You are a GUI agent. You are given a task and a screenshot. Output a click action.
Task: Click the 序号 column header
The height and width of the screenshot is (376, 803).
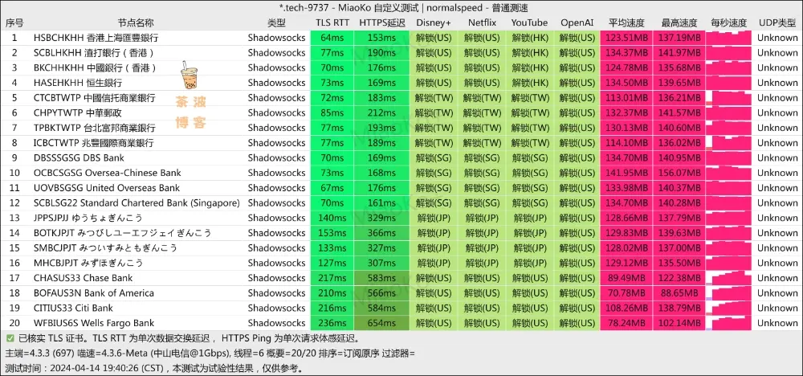click(14, 22)
